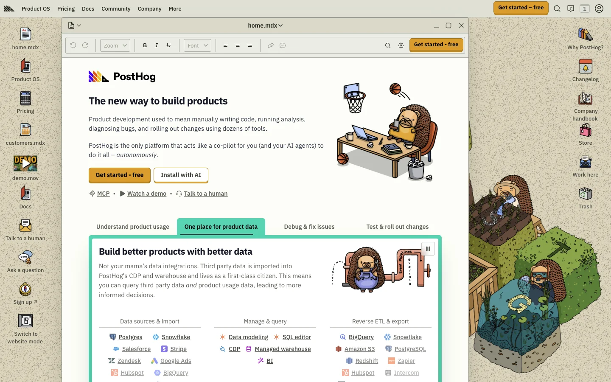
Task: Open the Talk to a human envelope icon
Action: tap(25, 226)
